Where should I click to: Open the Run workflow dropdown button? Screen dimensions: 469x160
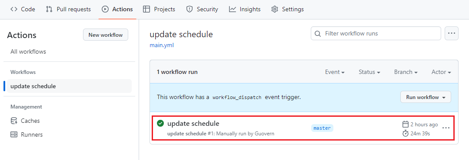pos(426,97)
